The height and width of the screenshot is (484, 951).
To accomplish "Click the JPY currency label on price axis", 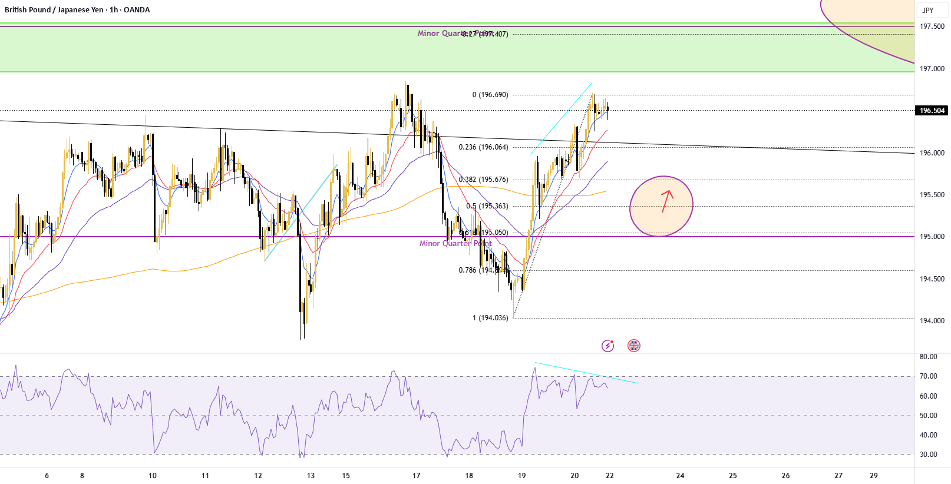I will [928, 10].
